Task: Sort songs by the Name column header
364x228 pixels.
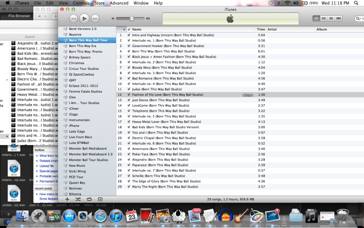Action: tap(193, 29)
